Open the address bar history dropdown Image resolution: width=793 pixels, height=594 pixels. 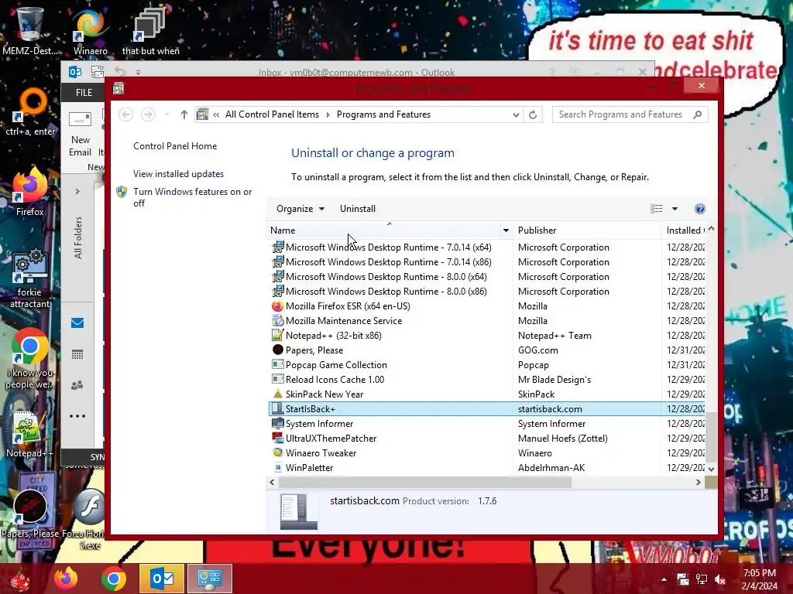516,114
